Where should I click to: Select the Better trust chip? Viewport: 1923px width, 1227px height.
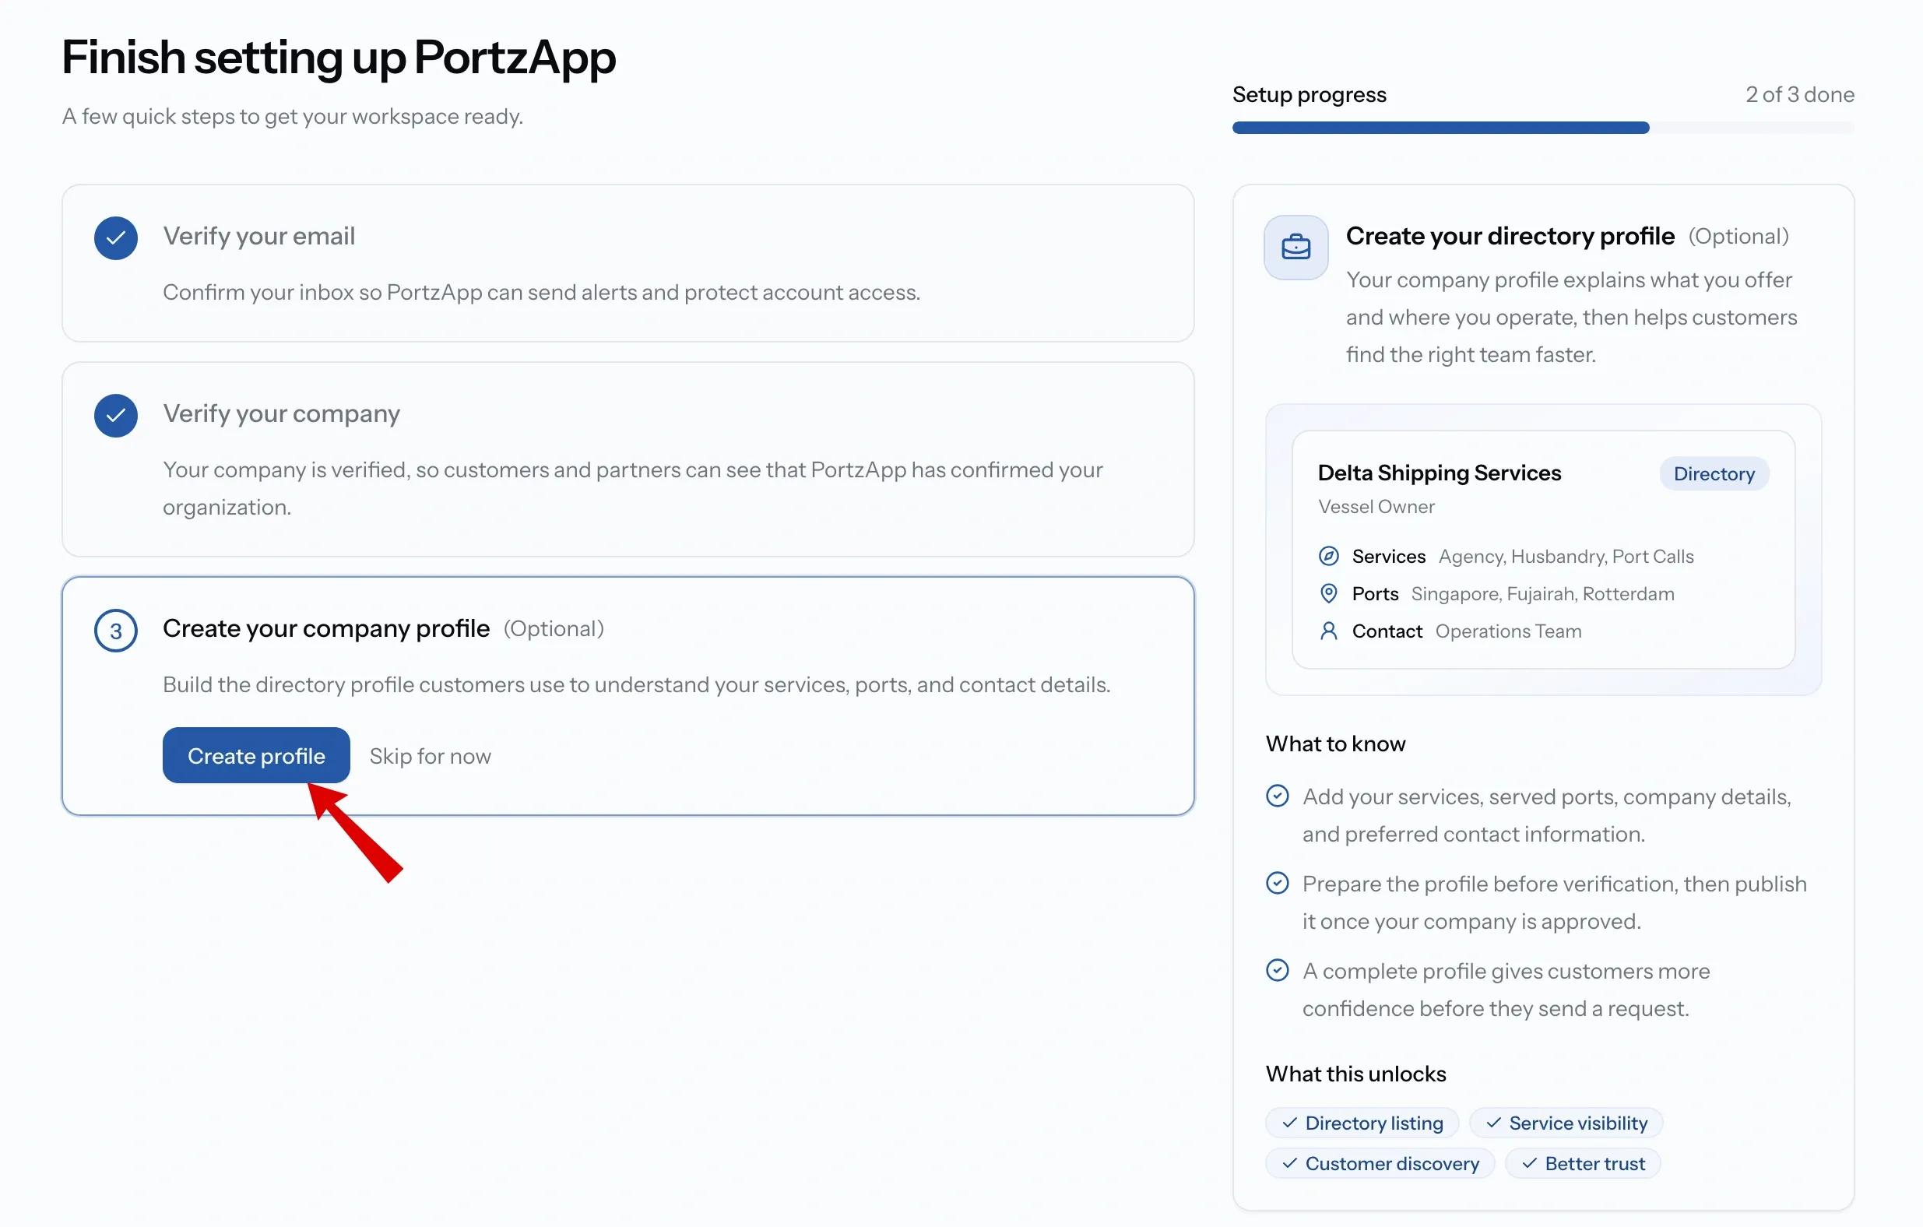(1582, 1163)
